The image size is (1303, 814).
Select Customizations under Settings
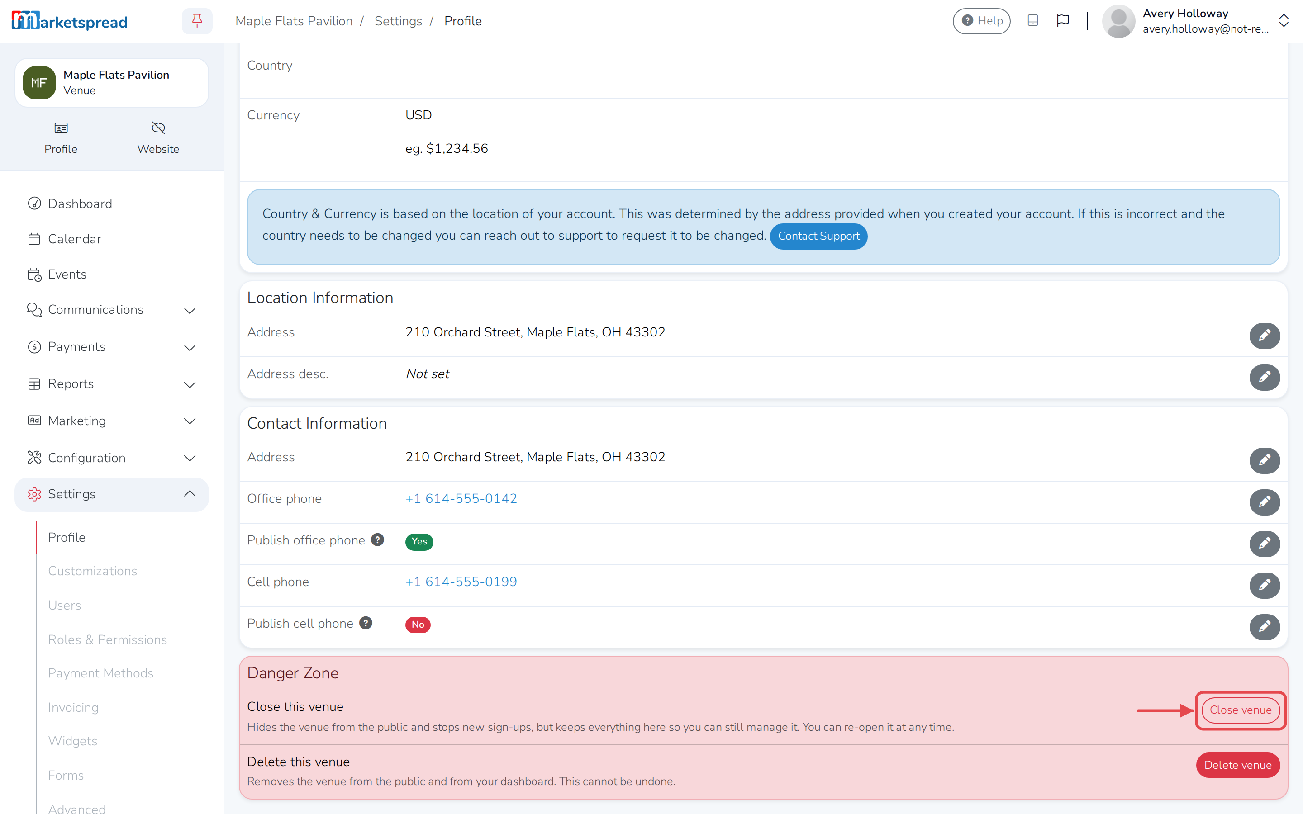pyautogui.click(x=93, y=571)
